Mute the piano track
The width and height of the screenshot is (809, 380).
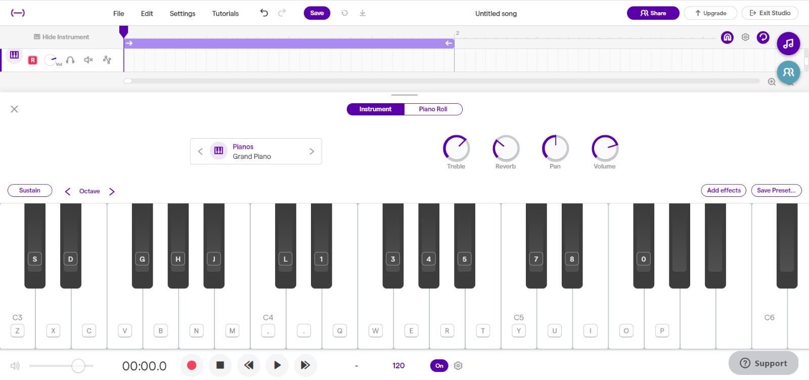tap(88, 60)
